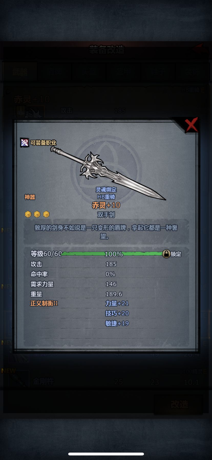
Task: Select the 正义制衡II skill label
Action: [44, 304]
